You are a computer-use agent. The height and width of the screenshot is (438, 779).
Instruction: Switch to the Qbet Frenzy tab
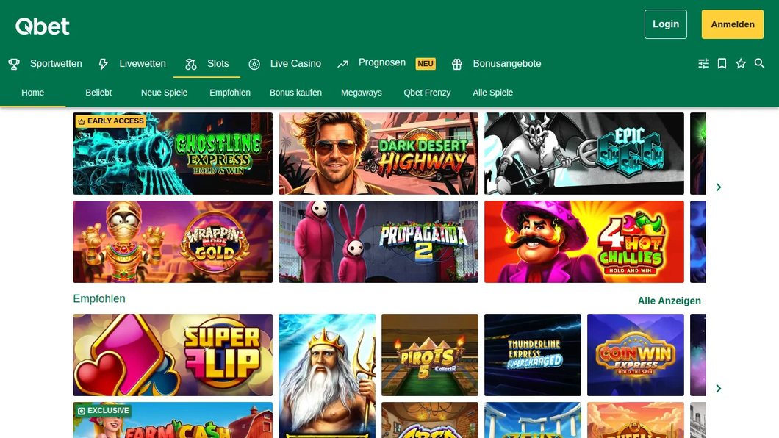(427, 93)
